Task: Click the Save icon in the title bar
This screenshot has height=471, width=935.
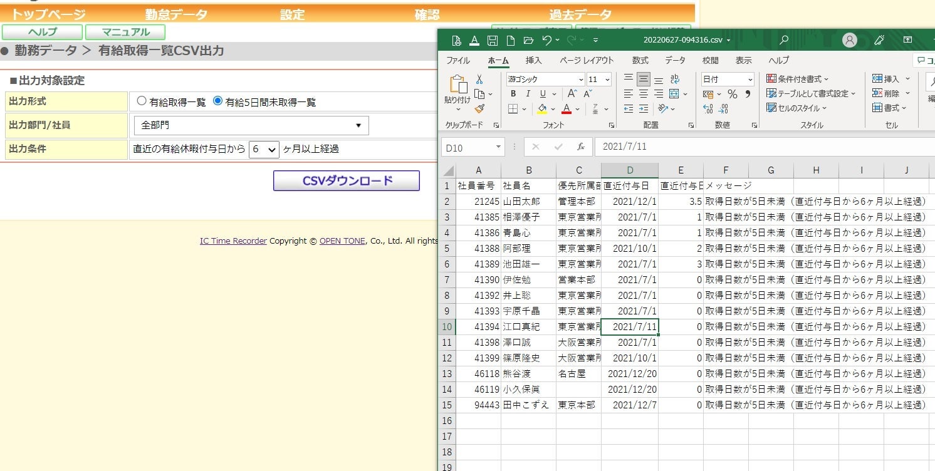Action: pos(493,41)
